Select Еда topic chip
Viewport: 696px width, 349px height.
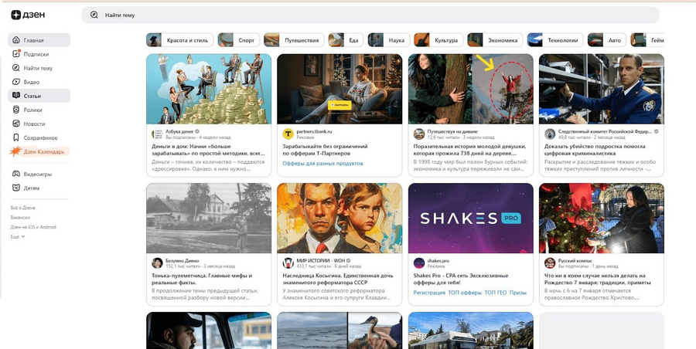(x=346, y=40)
